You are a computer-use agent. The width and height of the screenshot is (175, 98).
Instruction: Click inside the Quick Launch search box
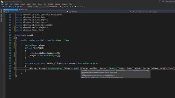pyautogui.click(x=170, y=1)
